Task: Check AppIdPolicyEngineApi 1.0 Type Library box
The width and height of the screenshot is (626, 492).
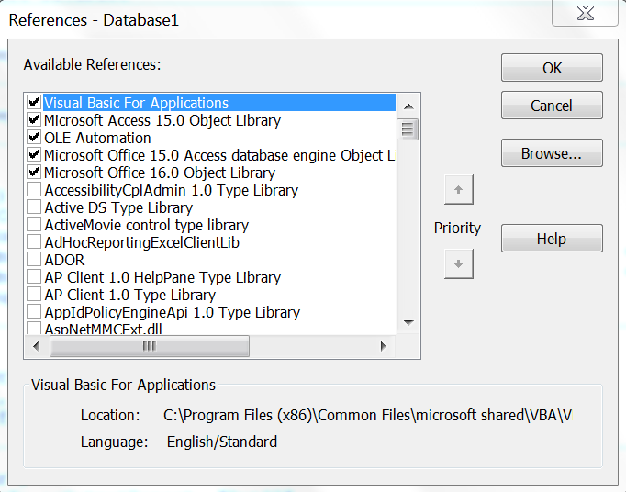Action: pos(34,311)
